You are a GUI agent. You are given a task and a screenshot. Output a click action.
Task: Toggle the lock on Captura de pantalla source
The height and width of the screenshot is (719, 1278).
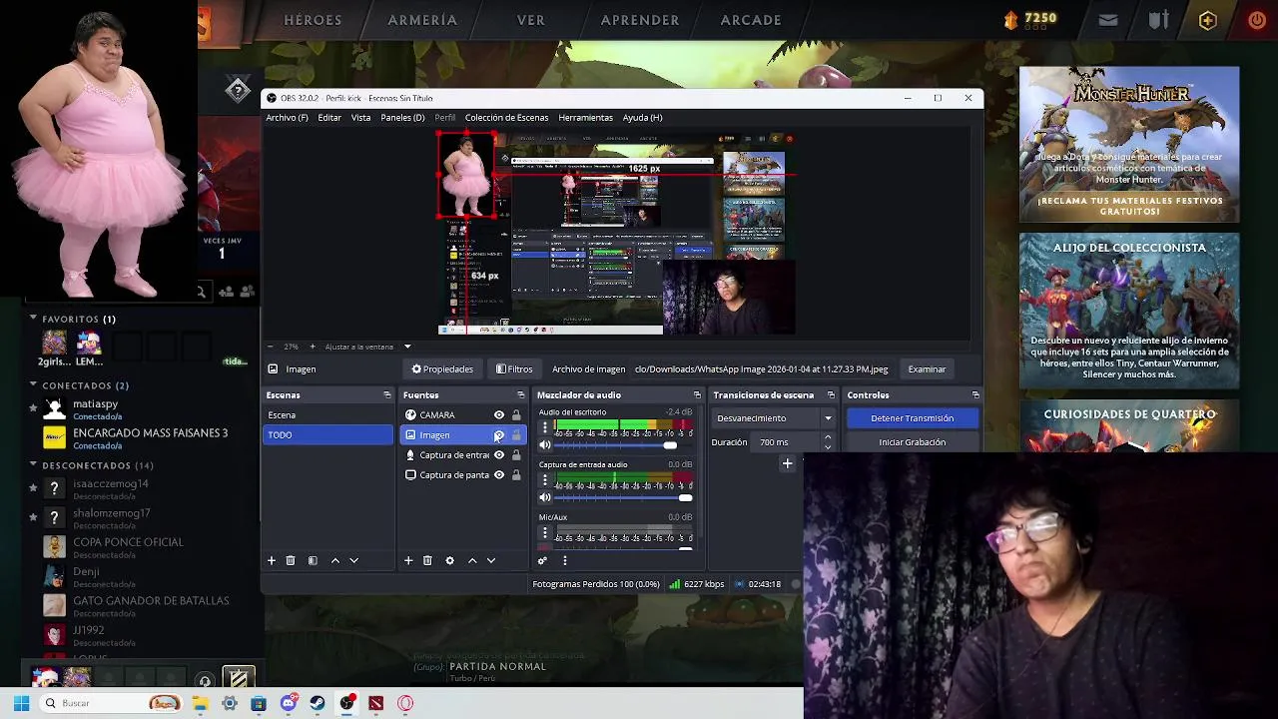tap(516, 475)
